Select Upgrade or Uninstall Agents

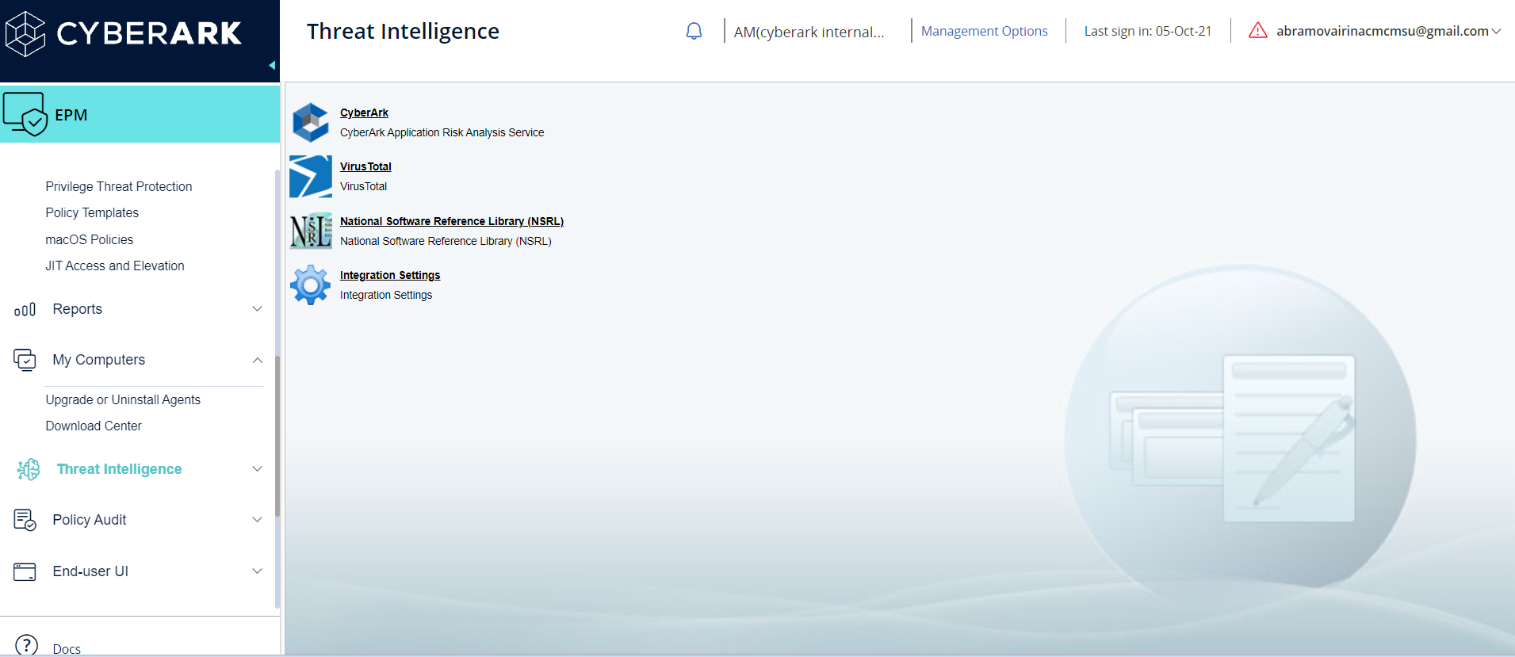[x=123, y=399]
